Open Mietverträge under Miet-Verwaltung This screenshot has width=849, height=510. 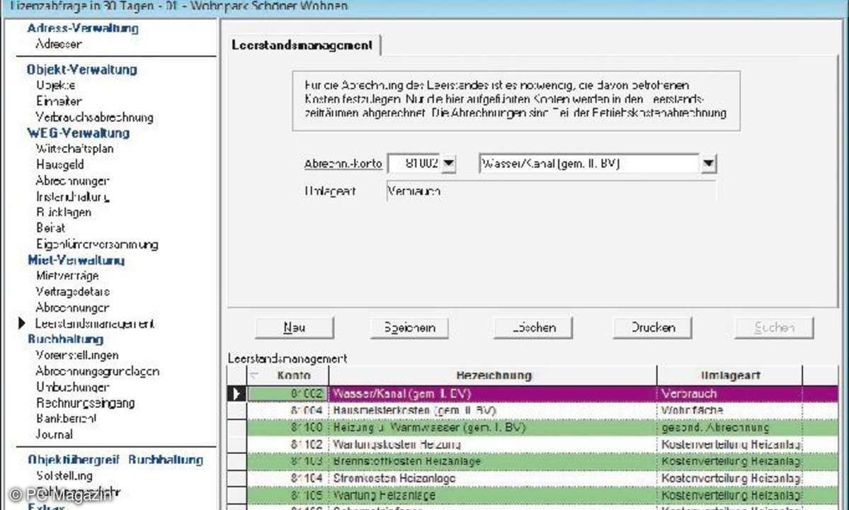tap(67, 276)
